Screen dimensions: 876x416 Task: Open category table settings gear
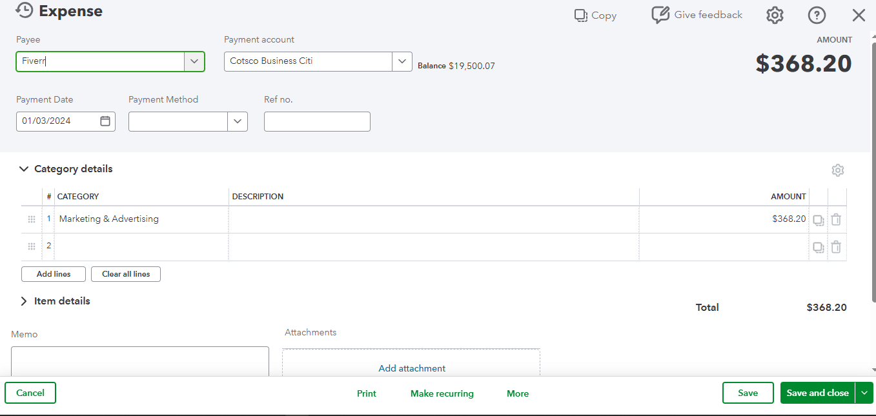click(x=837, y=170)
